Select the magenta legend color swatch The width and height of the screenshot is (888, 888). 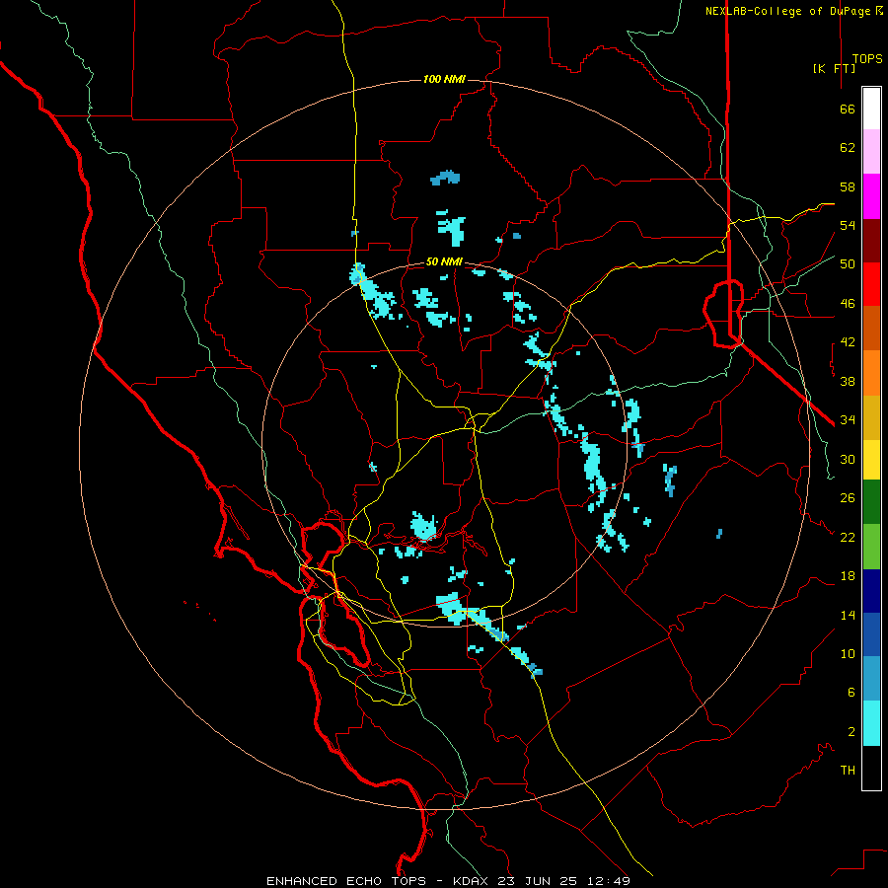click(871, 196)
